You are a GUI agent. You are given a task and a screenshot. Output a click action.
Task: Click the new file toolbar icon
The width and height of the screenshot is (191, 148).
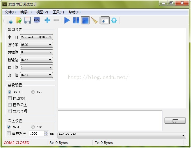tap(10, 20)
